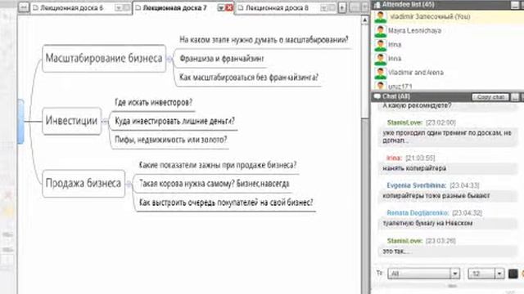Switch to tab Лекционная доска 7
This screenshot has height=294, width=524.
pyautogui.click(x=174, y=7)
